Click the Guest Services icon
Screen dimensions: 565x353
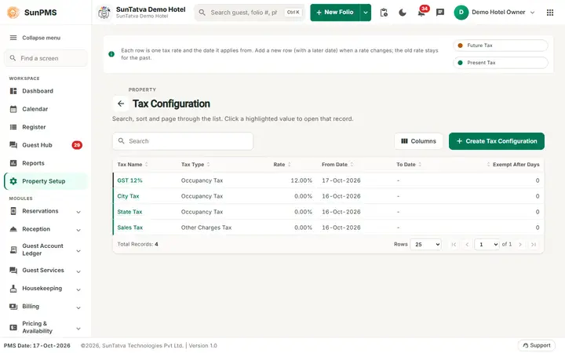coord(13,270)
